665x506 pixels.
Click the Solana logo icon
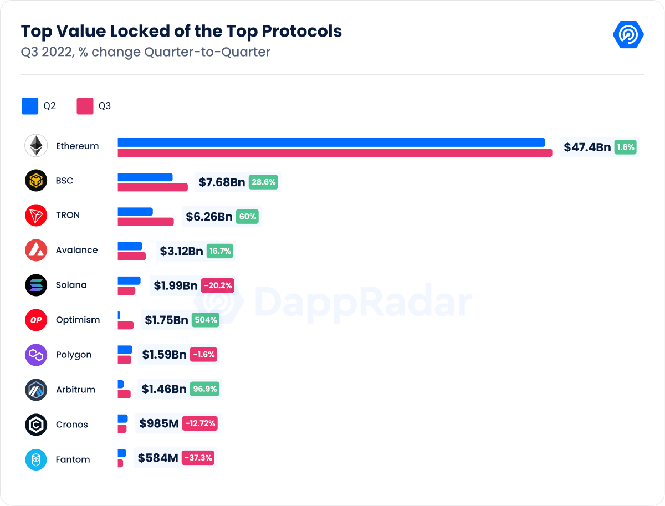coord(36,285)
